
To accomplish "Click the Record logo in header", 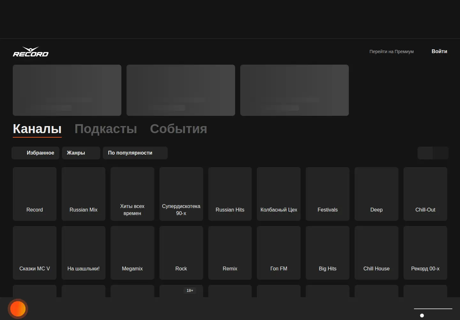I will point(31,52).
